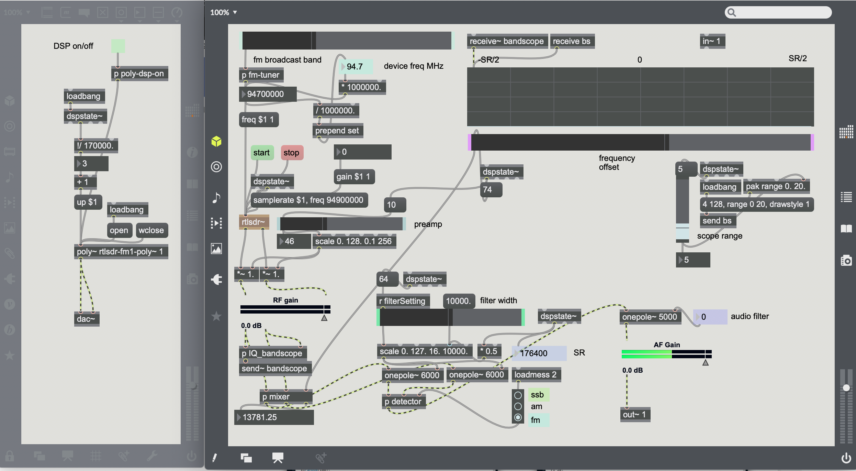
Task: Click samplerate $1, freq 94900000 message
Action: [x=309, y=200]
